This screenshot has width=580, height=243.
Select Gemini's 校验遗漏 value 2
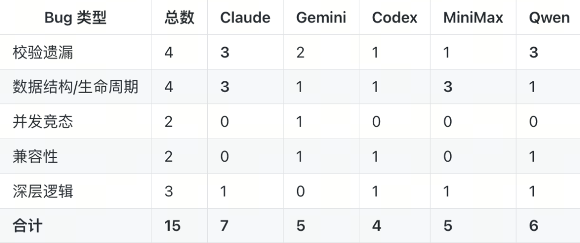(301, 52)
